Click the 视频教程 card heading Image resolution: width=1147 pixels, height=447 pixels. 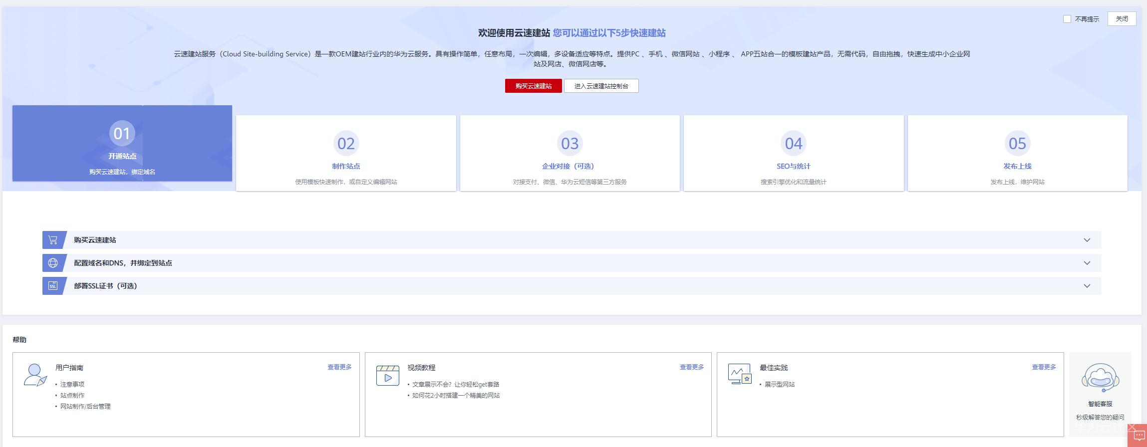pos(421,368)
